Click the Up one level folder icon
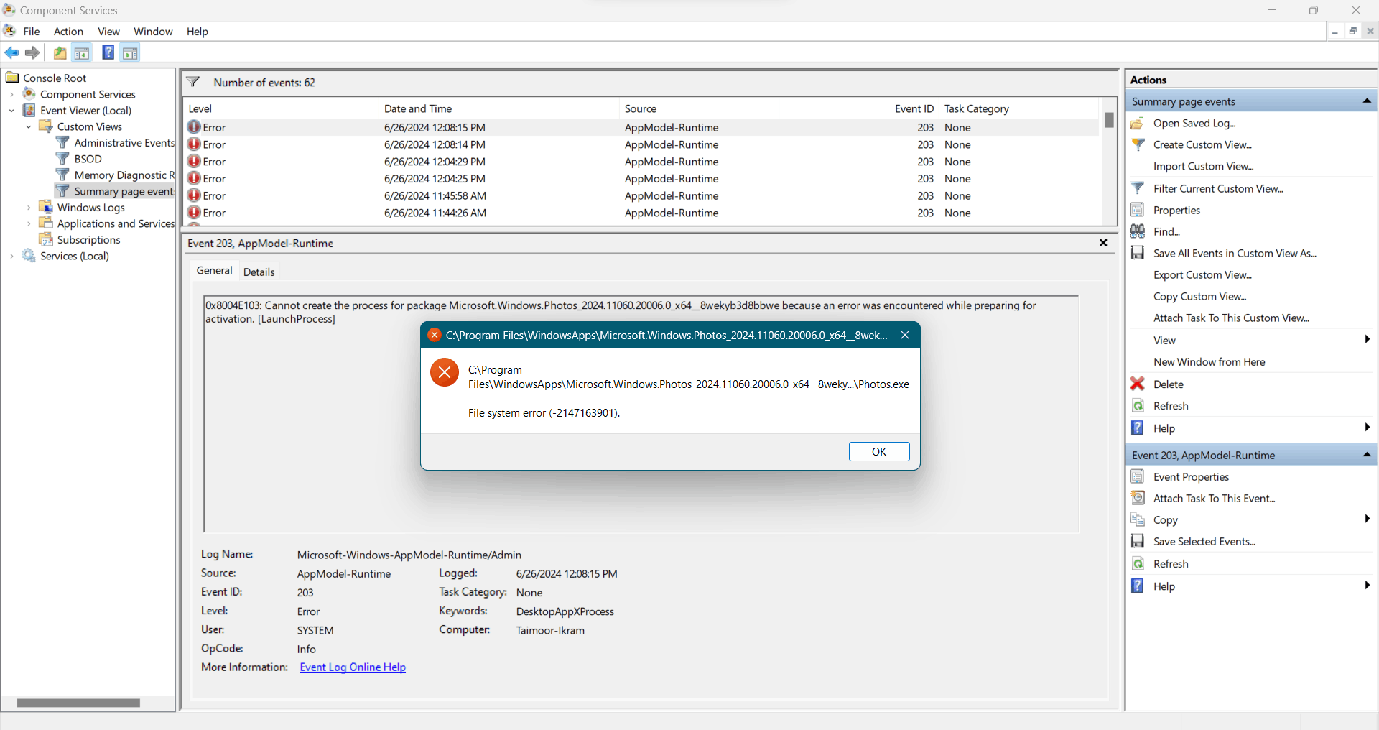This screenshot has height=730, width=1379. tap(60, 52)
